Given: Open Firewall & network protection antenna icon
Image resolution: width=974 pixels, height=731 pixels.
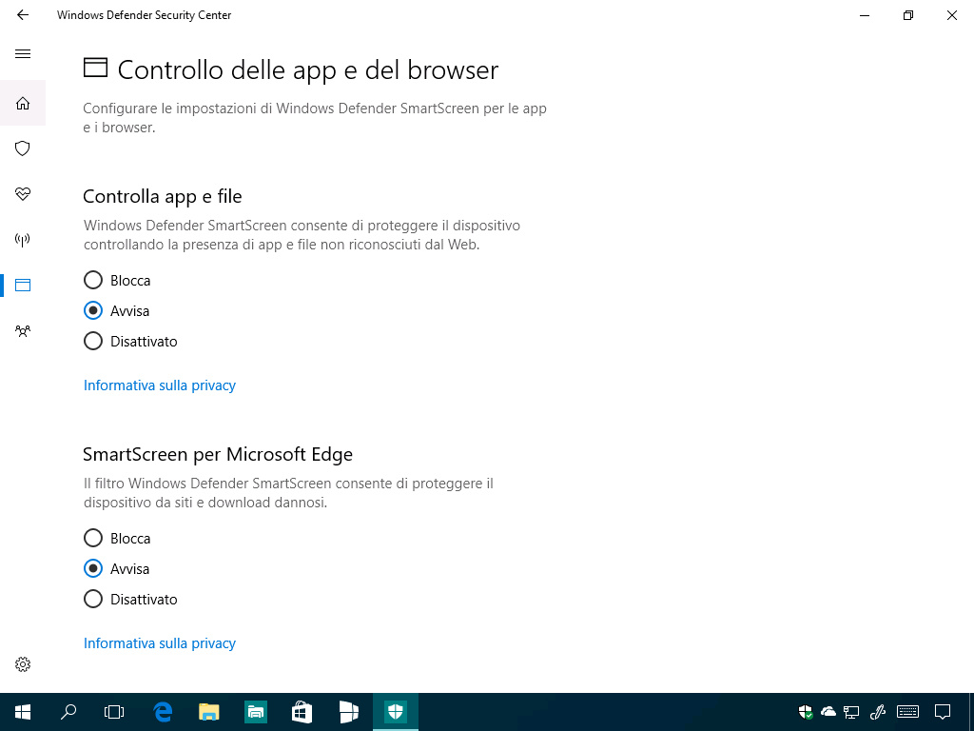Looking at the screenshot, I should [x=23, y=240].
